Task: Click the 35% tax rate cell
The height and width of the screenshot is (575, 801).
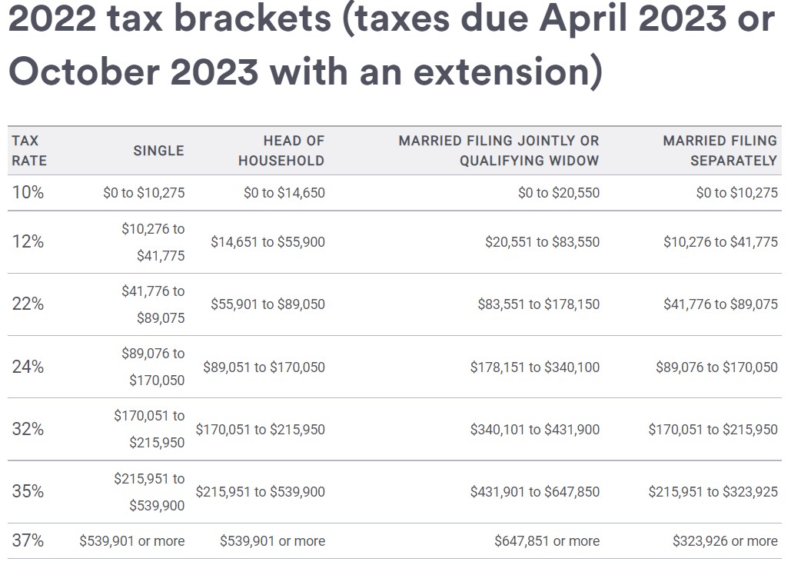Action: click(28, 492)
